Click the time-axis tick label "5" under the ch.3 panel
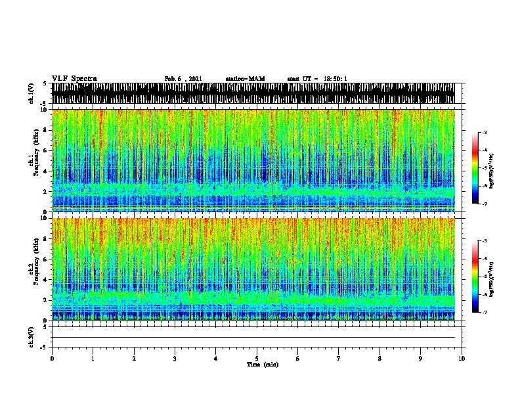 [257, 359]
